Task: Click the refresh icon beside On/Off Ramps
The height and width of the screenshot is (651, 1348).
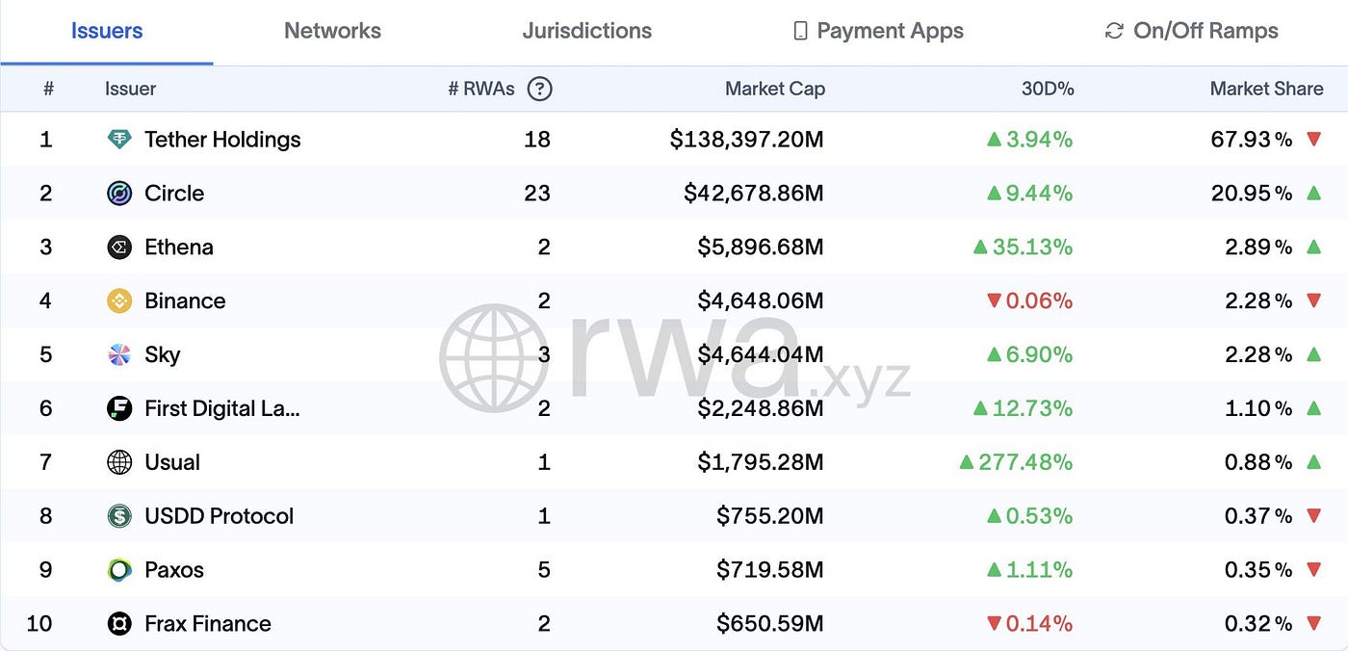Action: (1114, 31)
